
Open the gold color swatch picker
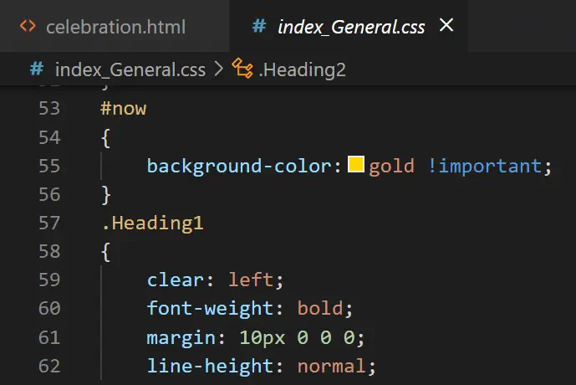(356, 164)
